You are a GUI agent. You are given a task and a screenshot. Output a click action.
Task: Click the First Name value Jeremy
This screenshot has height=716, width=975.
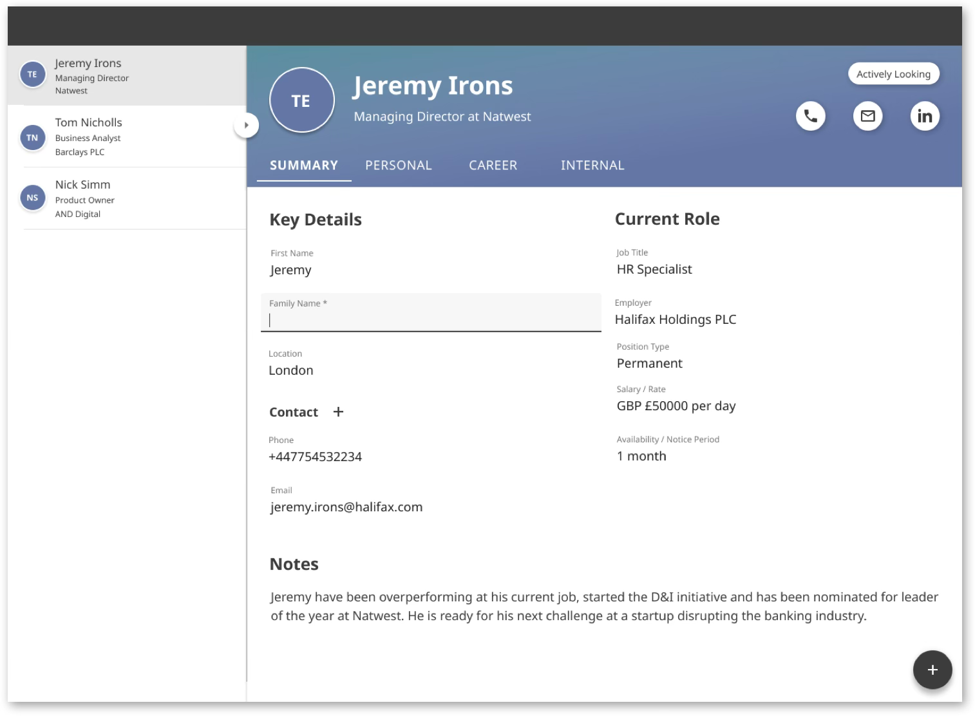point(290,270)
